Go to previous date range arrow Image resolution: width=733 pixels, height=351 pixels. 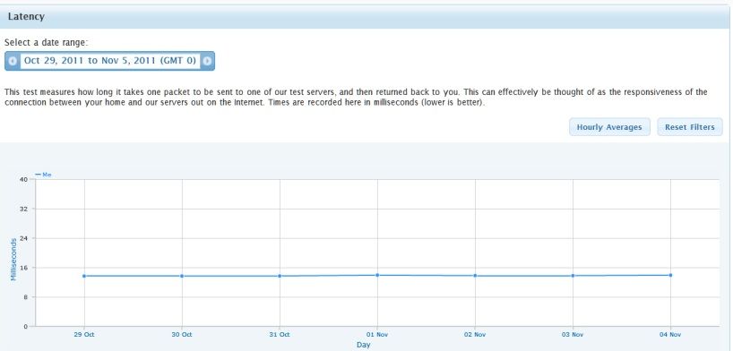13,61
